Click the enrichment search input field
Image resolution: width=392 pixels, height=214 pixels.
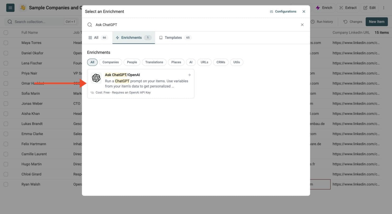(x=195, y=25)
